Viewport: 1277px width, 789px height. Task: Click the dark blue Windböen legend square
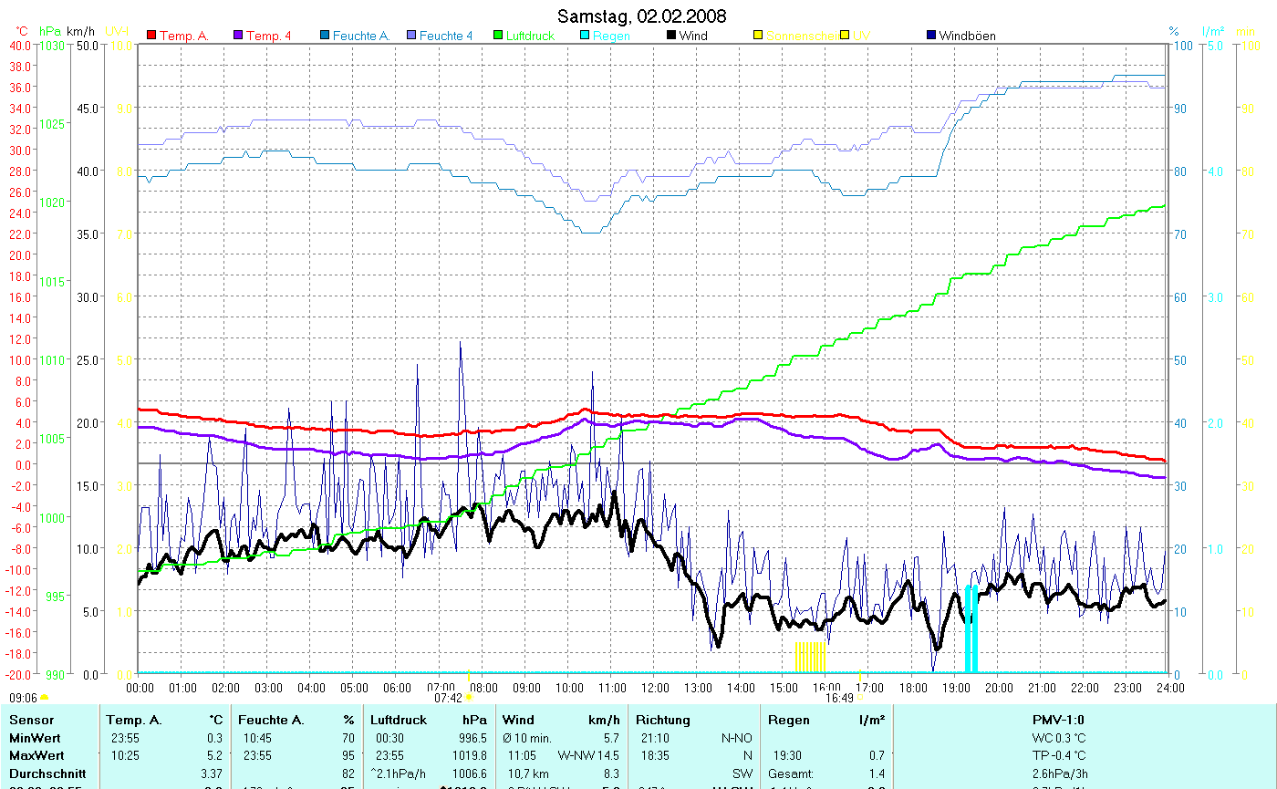click(x=931, y=36)
